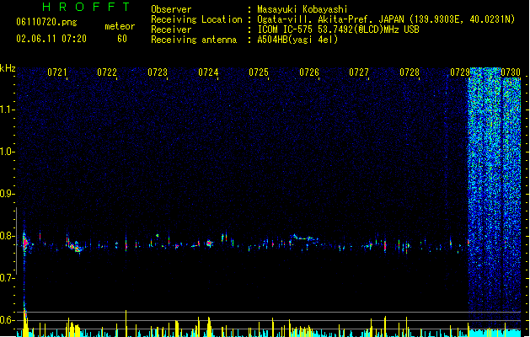Click the long echo trace near 0726
The width and height of the screenshot is (530, 337).
point(304,238)
